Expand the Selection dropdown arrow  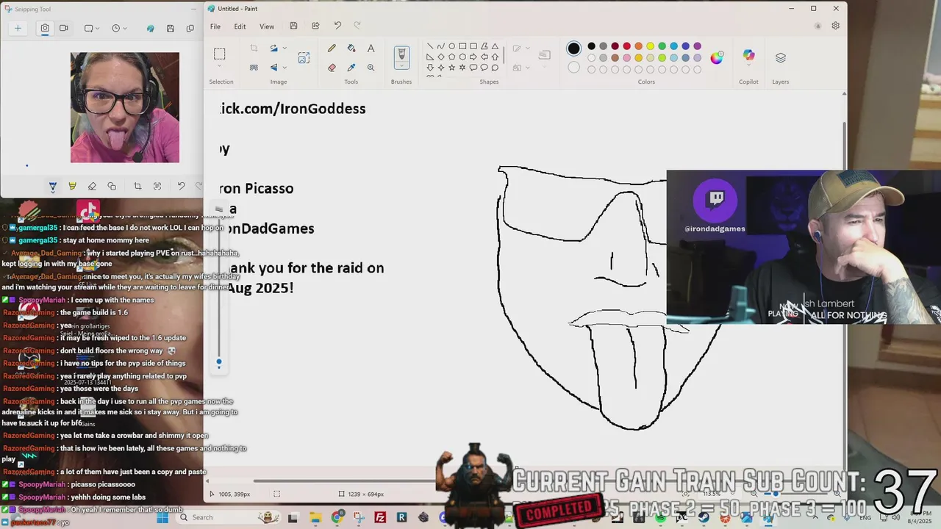(x=219, y=67)
